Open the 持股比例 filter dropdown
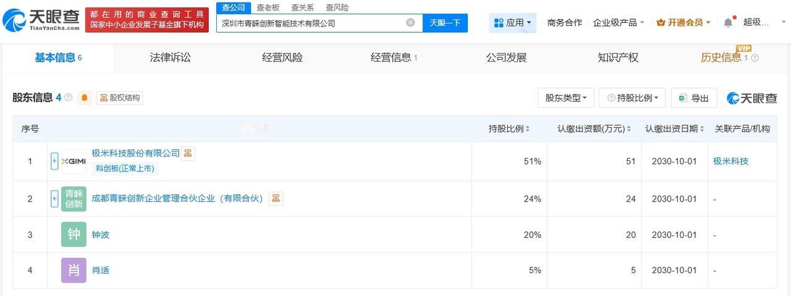791x296 pixels. [632, 98]
